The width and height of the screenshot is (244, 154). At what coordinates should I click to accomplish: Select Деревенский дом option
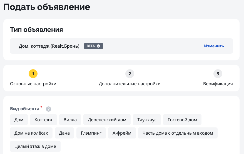click(107, 120)
